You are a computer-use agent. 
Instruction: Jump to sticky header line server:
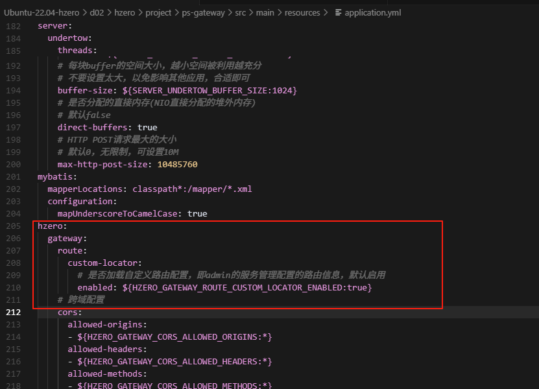point(52,26)
